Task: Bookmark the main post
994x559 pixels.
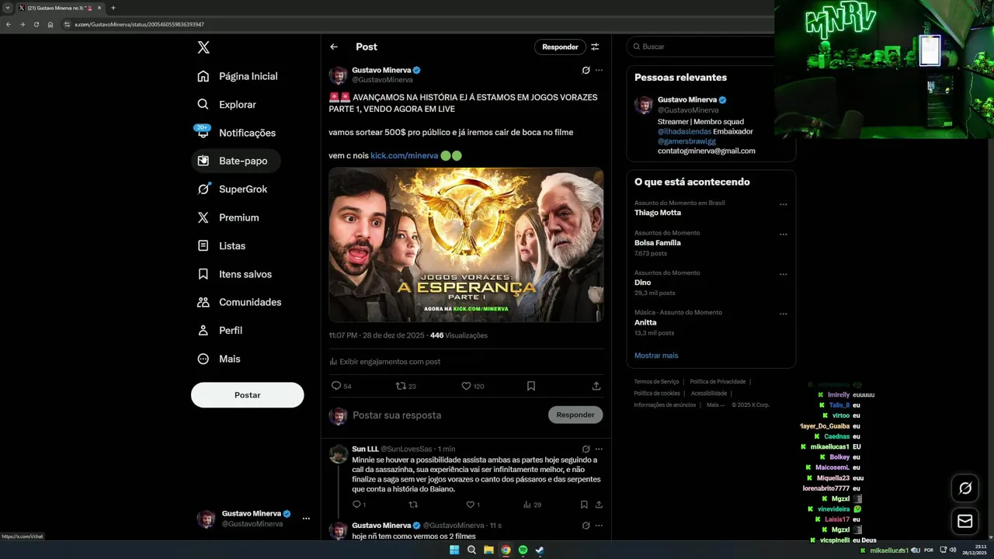Action: click(531, 386)
